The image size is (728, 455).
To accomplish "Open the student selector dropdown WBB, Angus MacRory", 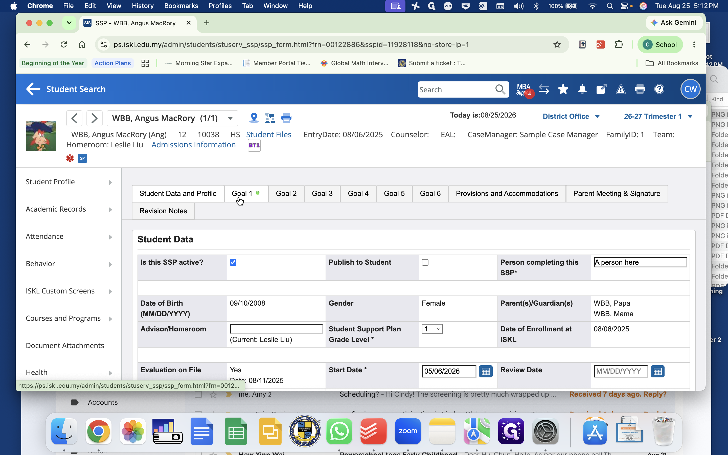I will (x=172, y=118).
